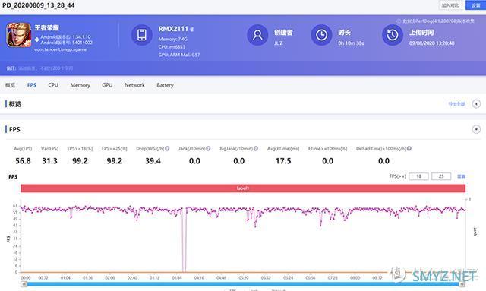The height and width of the screenshot is (291, 486).
Task: Open the 概览 tab
Action: click(10, 85)
